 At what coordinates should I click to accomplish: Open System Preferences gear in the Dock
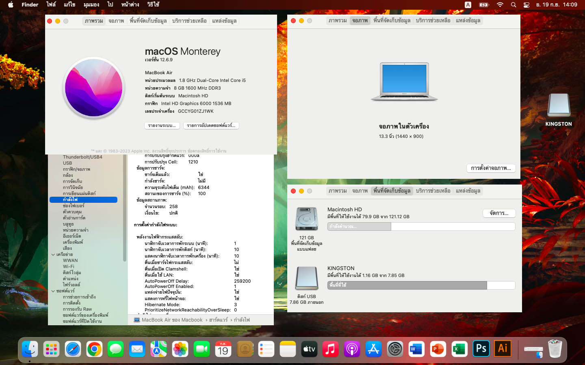[x=395, y=349]
